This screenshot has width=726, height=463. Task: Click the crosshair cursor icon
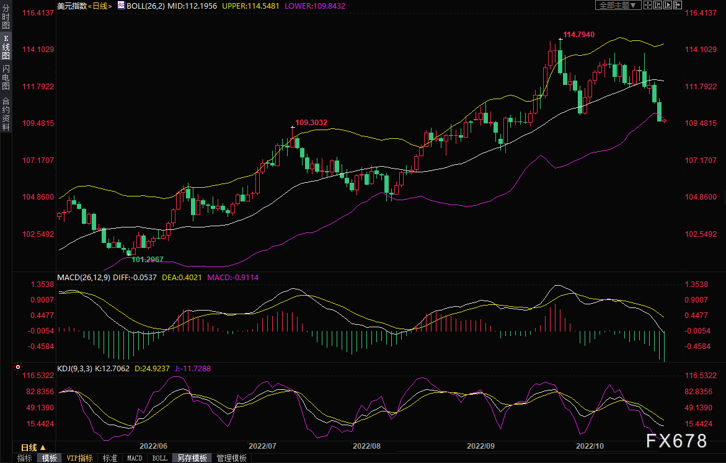pyautogui.click(x=648, y=5)
